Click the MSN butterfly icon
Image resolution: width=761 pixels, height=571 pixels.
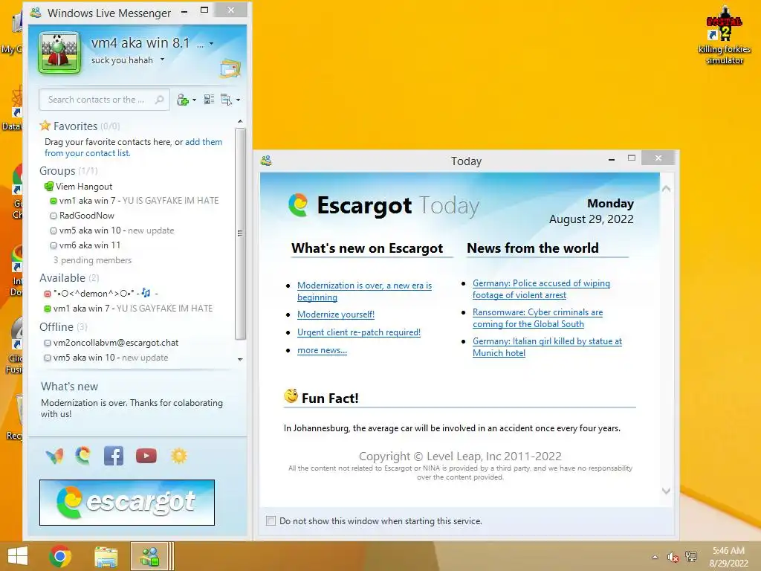(54, 456)
